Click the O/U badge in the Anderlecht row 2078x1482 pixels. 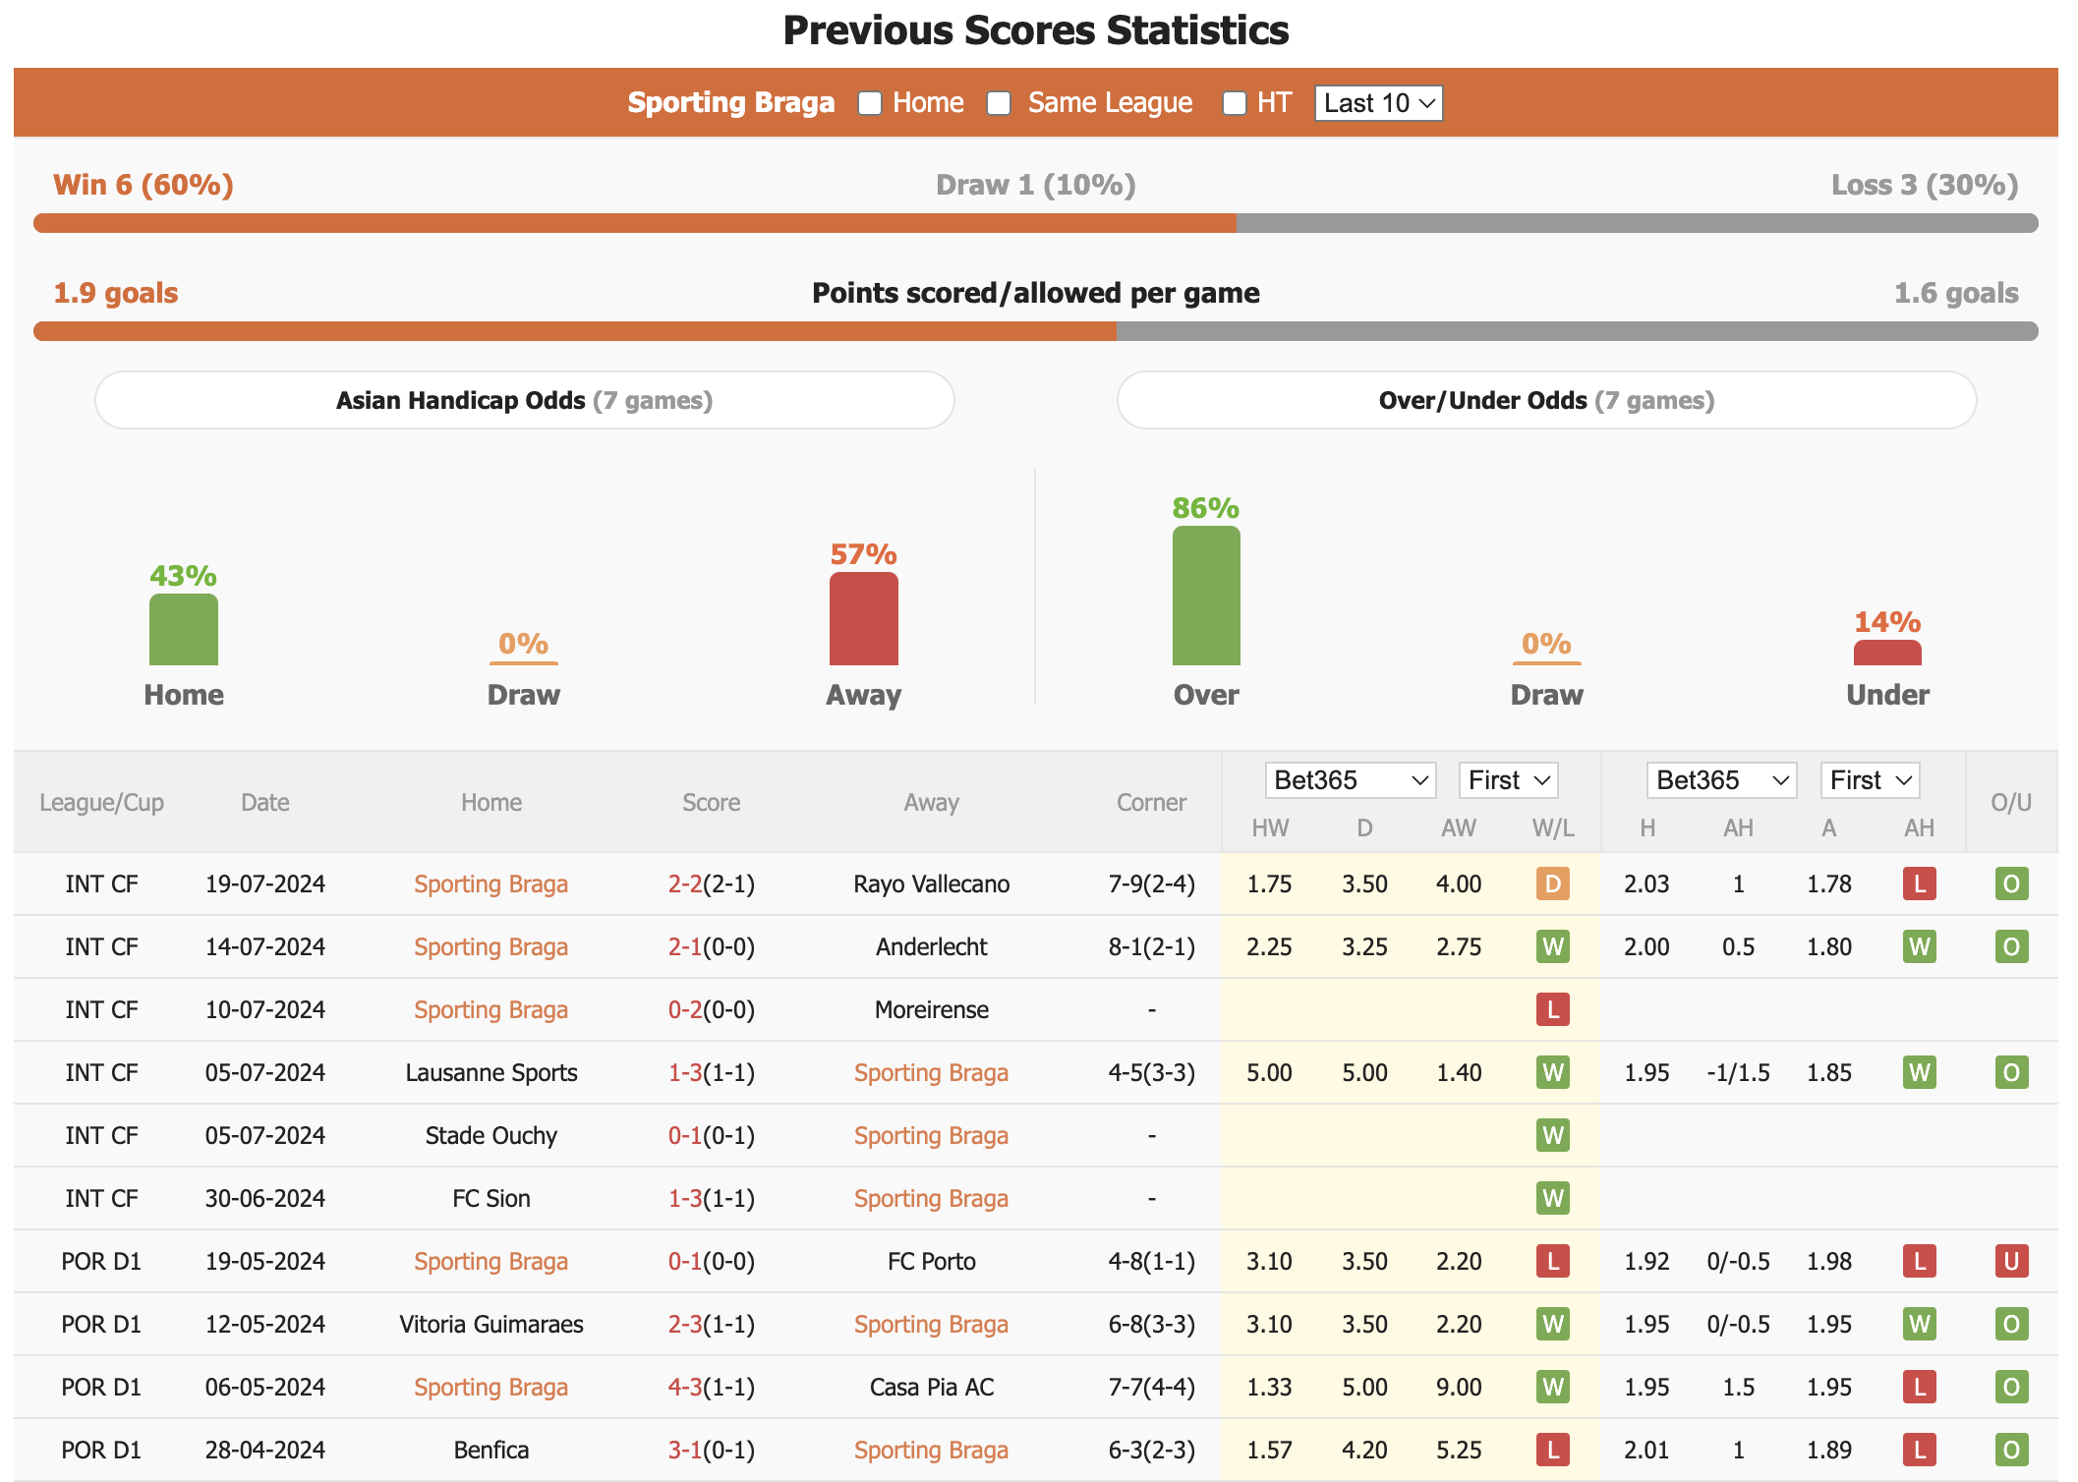click(x=2012, y=946)
